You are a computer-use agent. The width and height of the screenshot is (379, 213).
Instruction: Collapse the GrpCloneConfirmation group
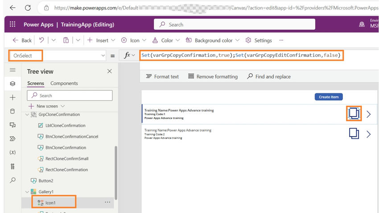27,114
